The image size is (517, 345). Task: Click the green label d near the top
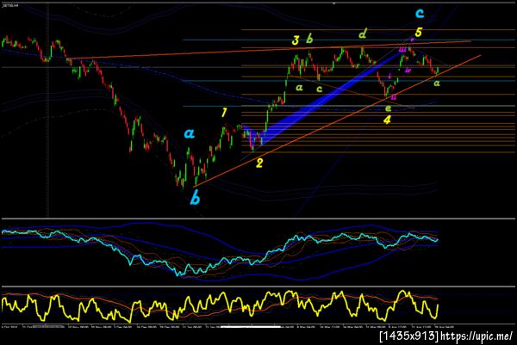click(363, 34)
